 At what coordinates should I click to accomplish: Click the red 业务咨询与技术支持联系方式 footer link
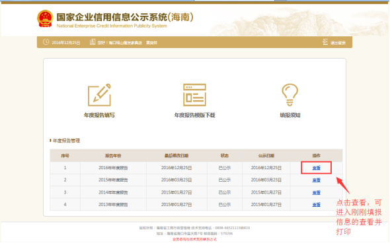click(194, 239)
